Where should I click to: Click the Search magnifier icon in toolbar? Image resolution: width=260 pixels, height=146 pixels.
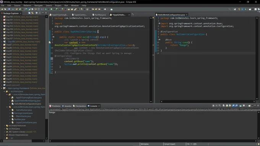230,9
